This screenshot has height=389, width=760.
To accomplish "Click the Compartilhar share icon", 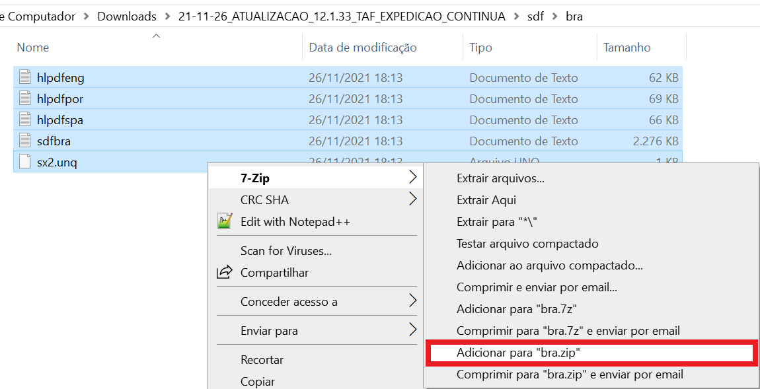I will point(225,272).
